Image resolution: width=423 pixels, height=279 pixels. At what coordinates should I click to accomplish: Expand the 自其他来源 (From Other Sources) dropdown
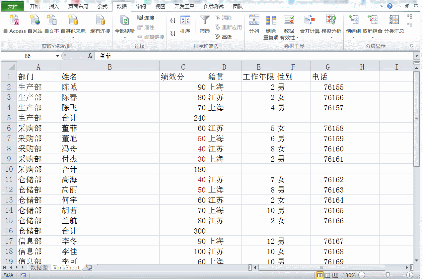click(73, 37)
